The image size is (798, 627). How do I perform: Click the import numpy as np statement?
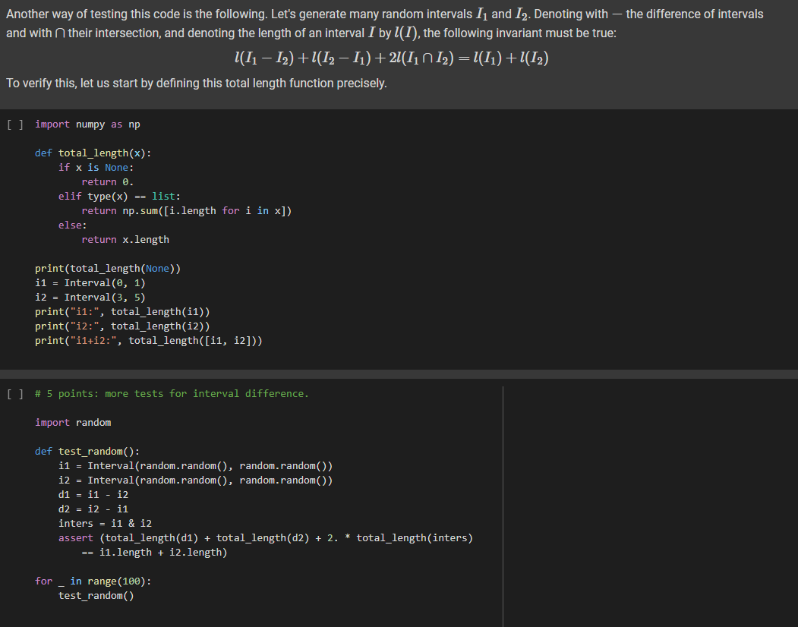pos(93,124)
